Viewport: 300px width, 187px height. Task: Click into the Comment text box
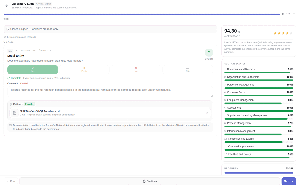tap(110, 92)
